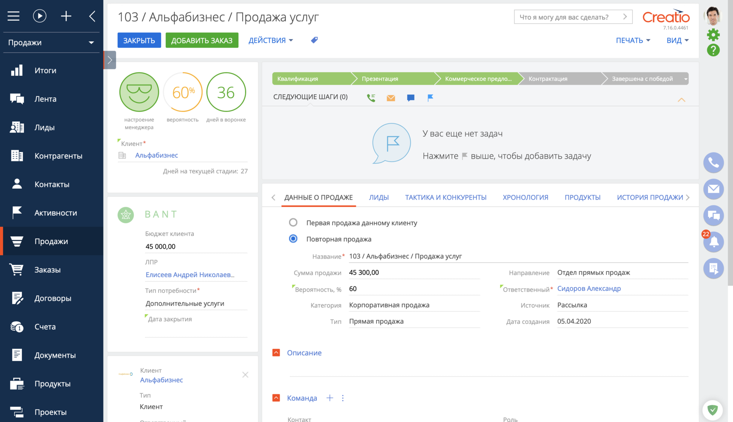Select the Контрактация stage
733x422 pixels.
[560, 78]
